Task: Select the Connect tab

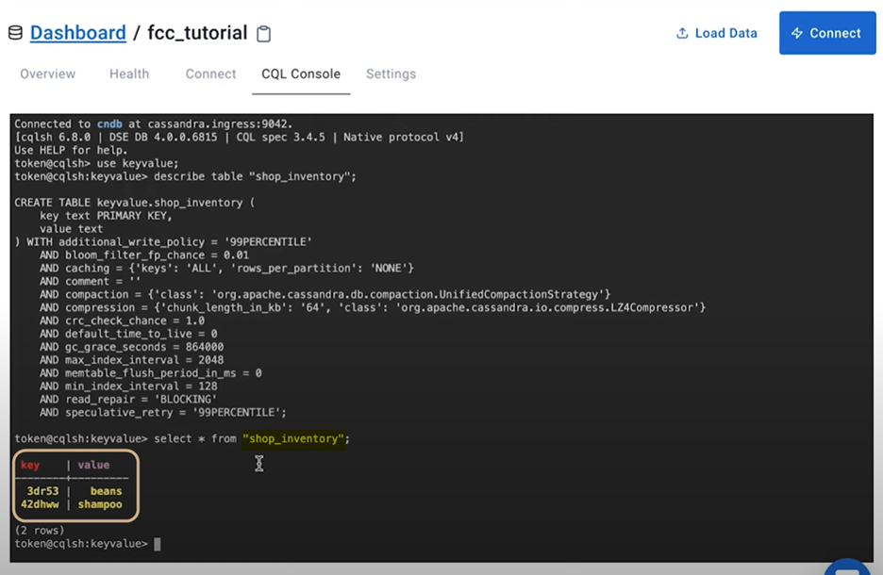Action: click(x=210, y=74)
